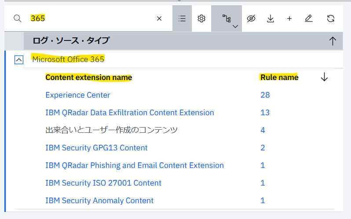Viewport: 351px width, 219px height.
Task: Click the download export icon
Action: point(271,18)
